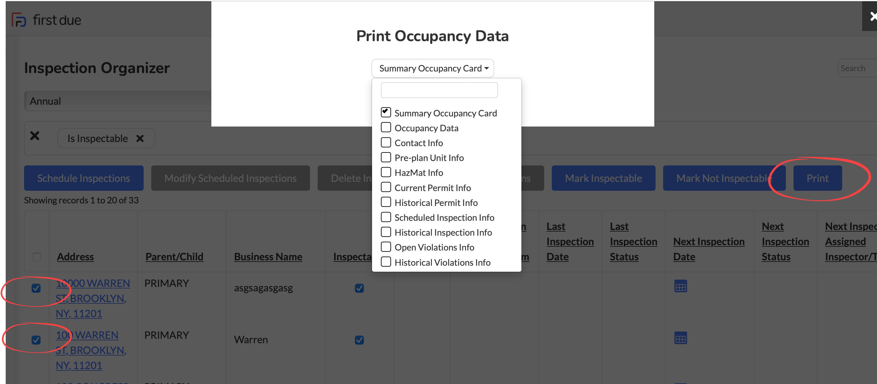This screenshot has height=384, width=877.
Task: Collapse the Summary Occupancy Card dropdown
Action: click(432, 68)
